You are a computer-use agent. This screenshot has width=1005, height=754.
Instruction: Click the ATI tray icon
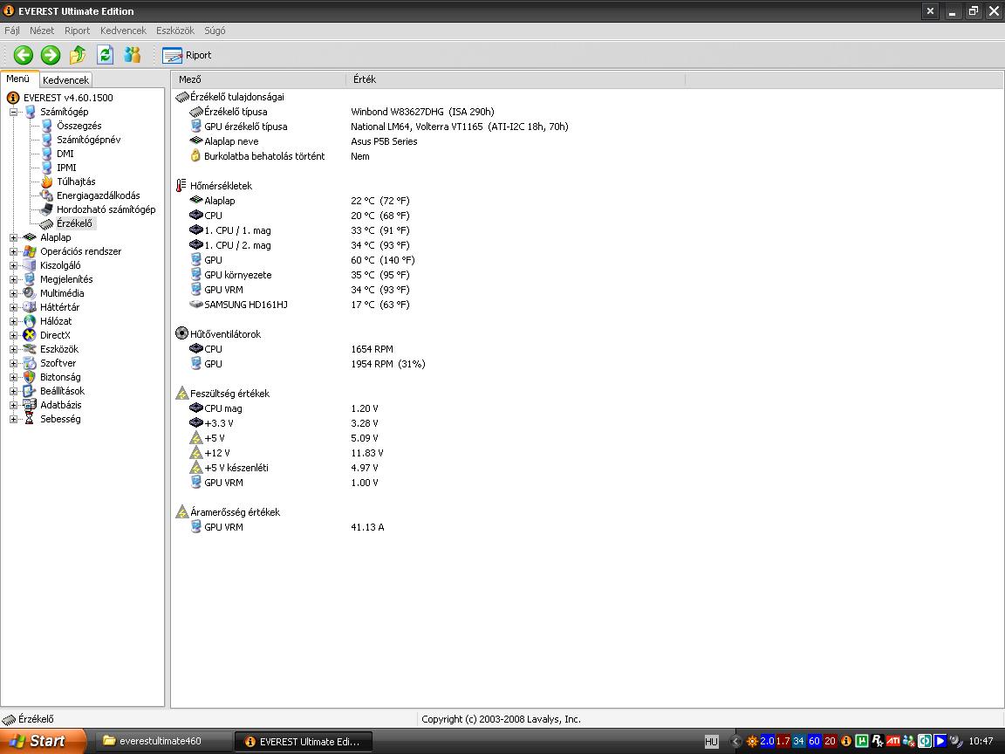click(892, 741)
